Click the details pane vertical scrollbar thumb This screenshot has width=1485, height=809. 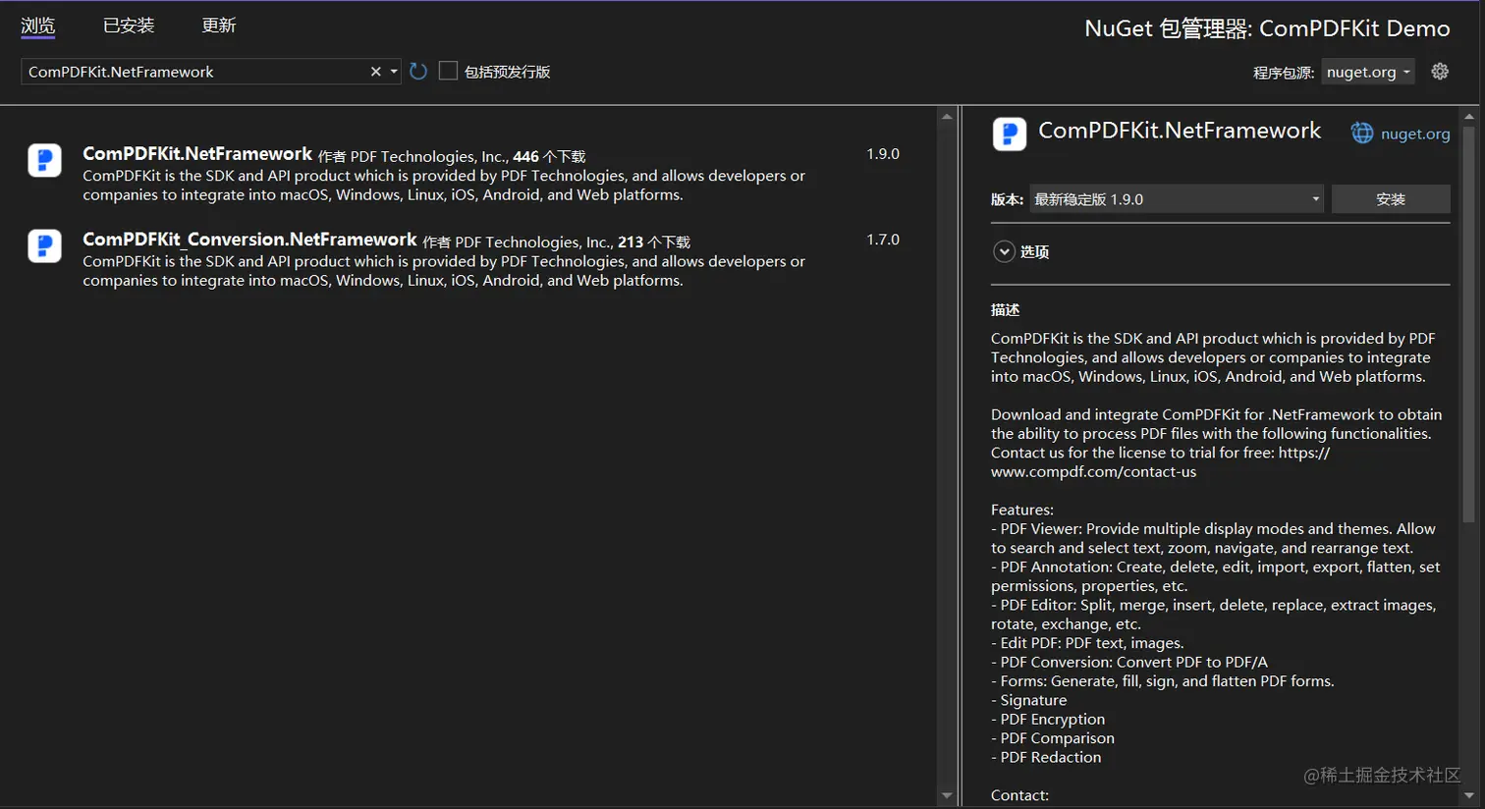coord(1469,324)
